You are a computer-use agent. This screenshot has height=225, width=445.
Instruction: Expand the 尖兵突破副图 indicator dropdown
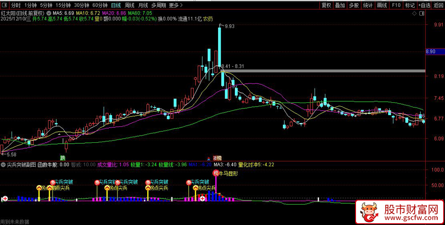point(4,164)
